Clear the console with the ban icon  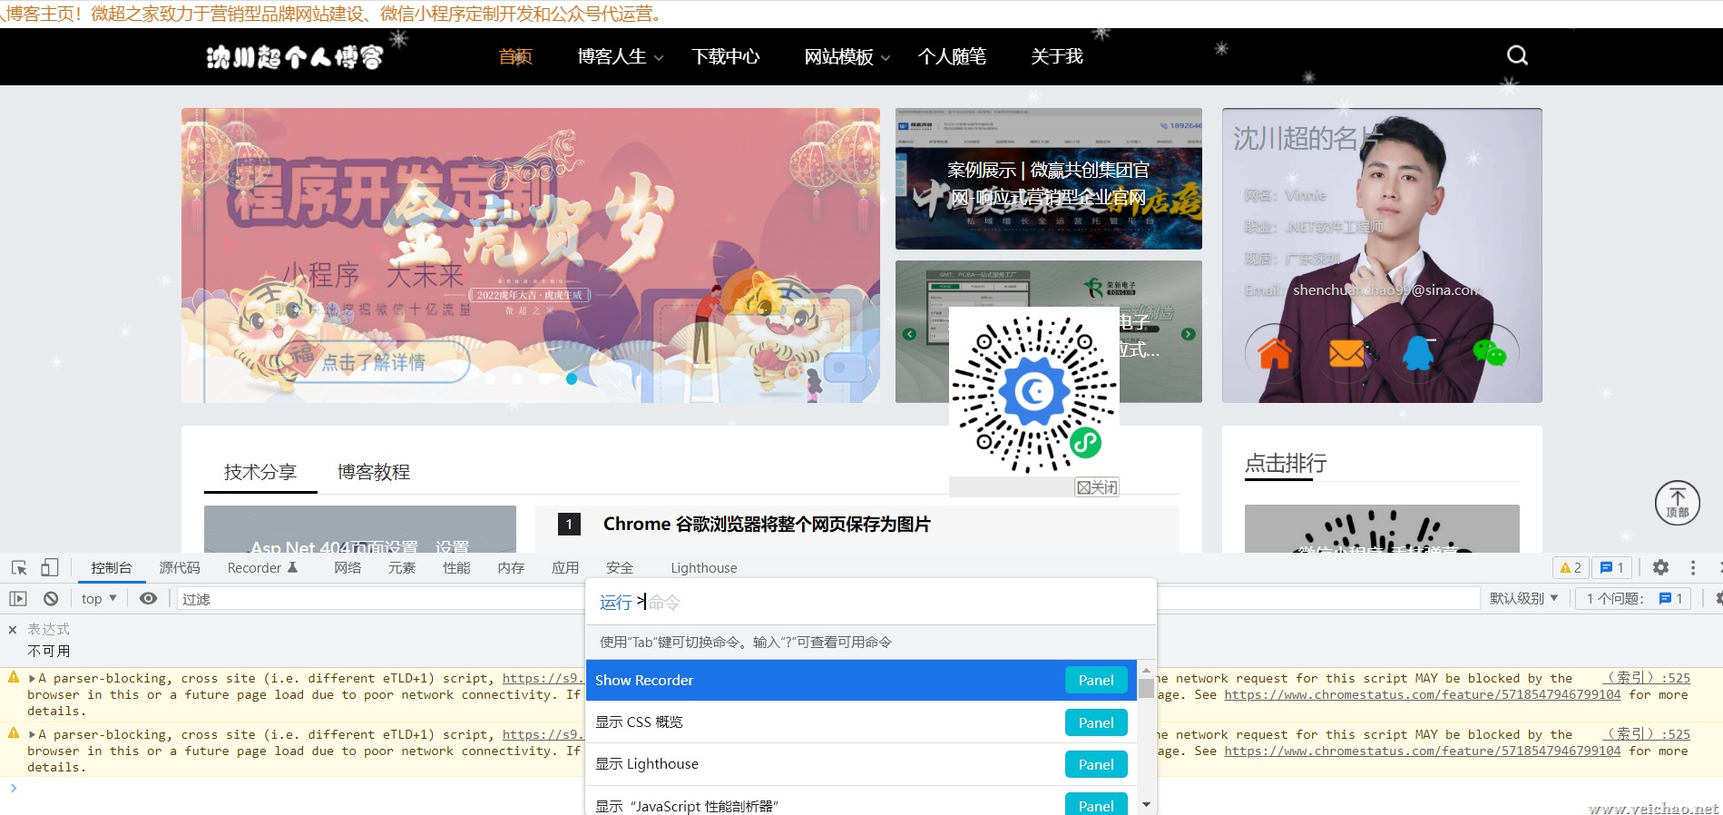point(51,598)
